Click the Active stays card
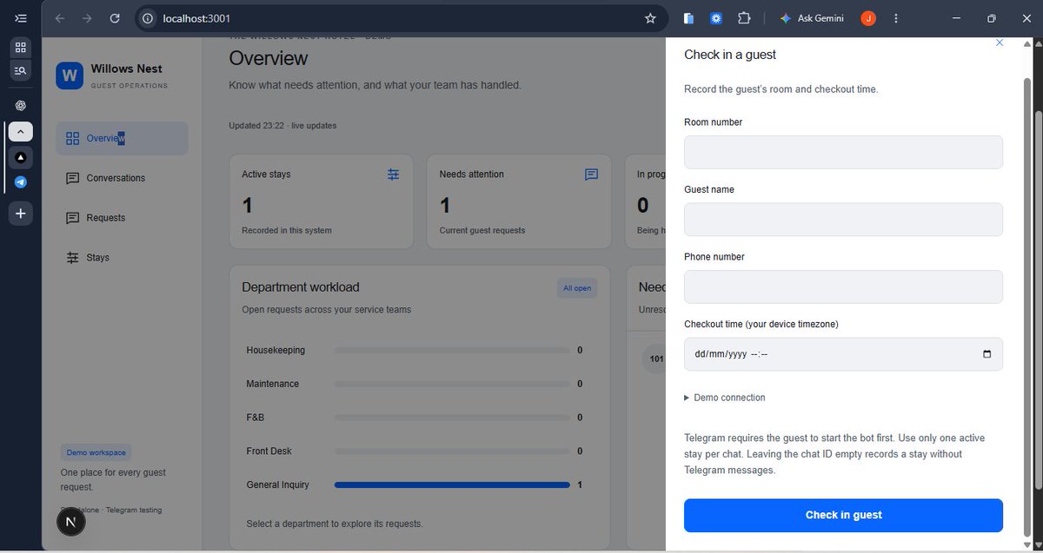The height and width of the screenshot is (553, 1043). tap(322, 202)
